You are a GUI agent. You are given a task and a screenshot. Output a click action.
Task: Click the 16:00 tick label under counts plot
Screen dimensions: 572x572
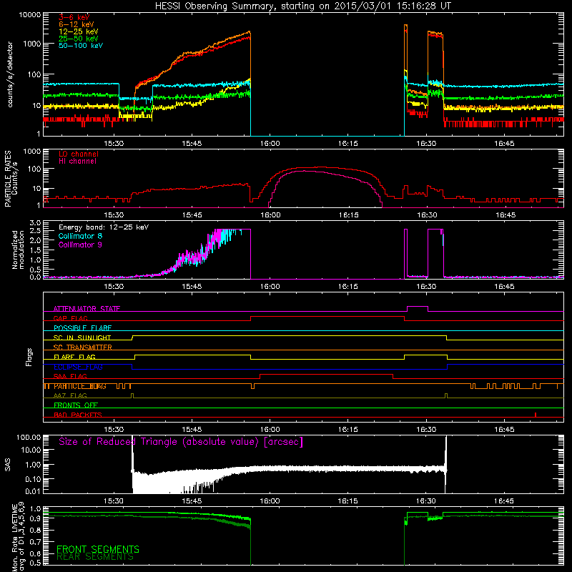click(270, 144)
